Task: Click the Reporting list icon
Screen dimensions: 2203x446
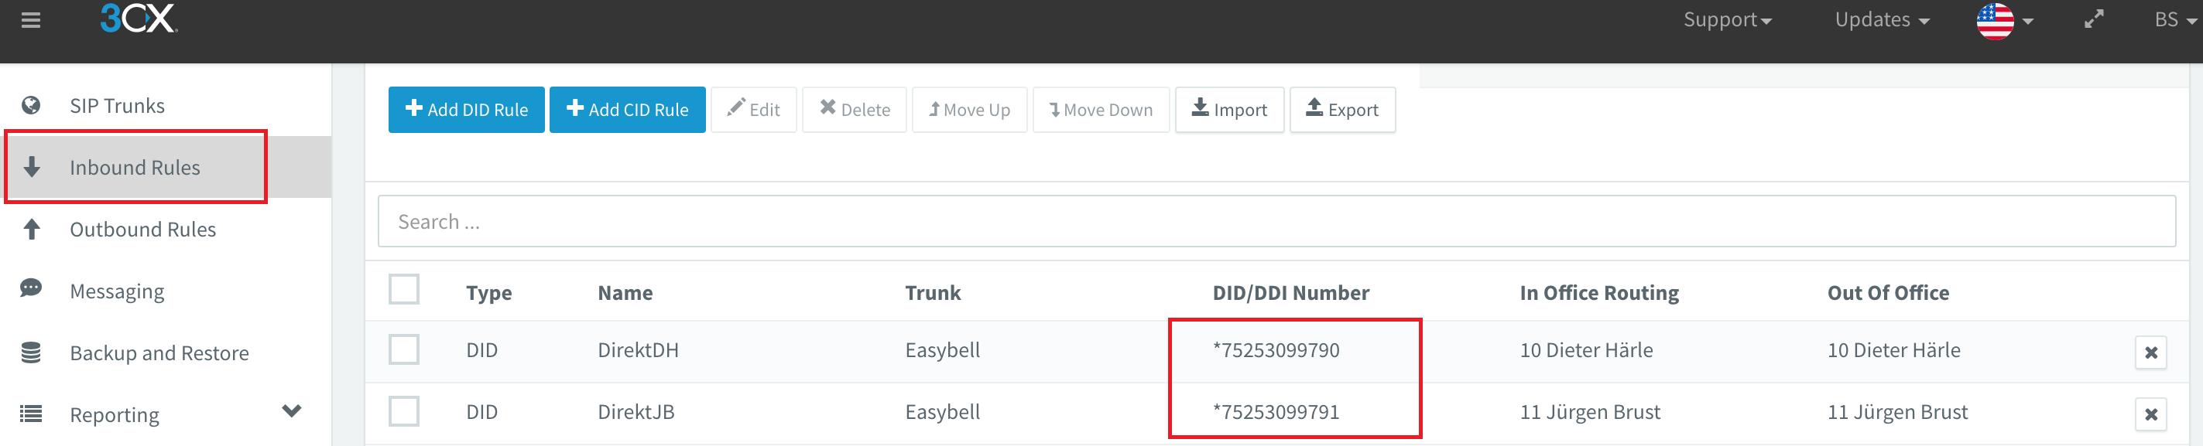Action: pos(31,414)
